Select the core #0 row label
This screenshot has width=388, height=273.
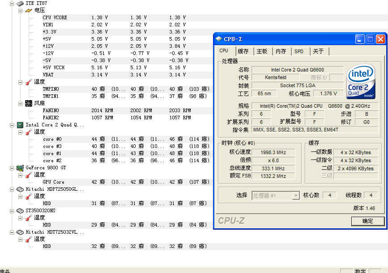coord(52,139)
